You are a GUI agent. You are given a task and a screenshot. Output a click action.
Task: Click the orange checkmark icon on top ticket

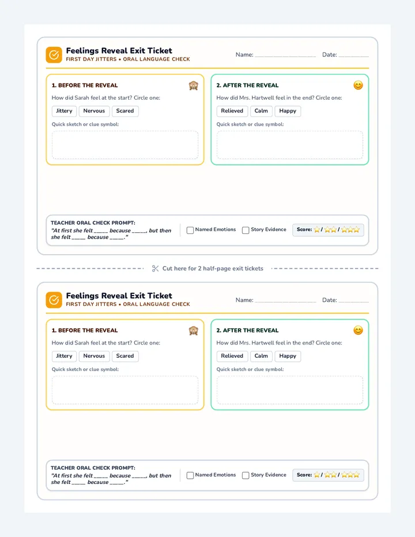click(54, 55)
